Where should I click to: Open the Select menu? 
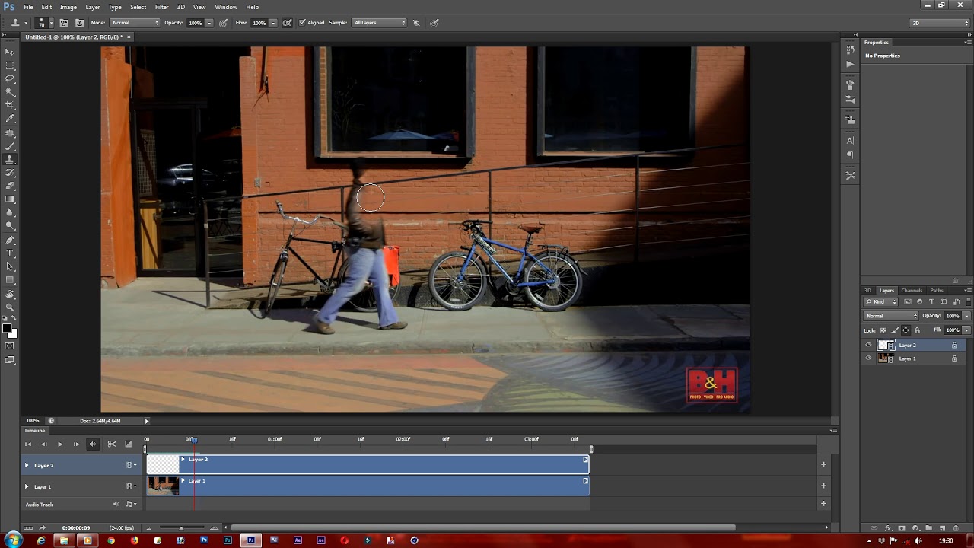coord(138,7)
